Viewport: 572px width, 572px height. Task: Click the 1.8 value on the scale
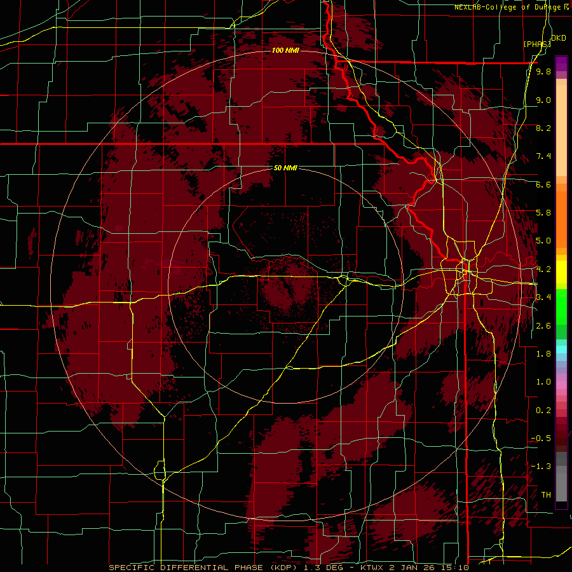[x=543, y=354]
